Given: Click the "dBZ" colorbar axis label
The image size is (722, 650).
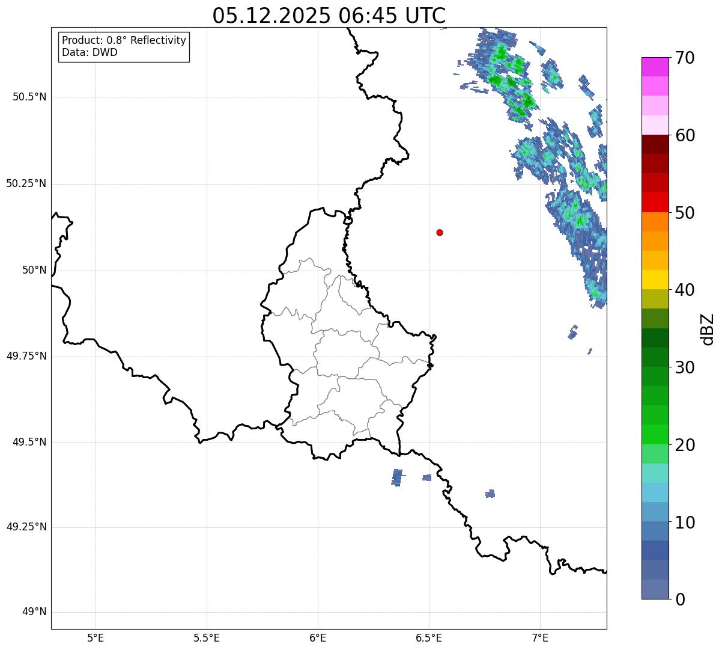Looking at the screenshot, I should click(x=708, y=328).
